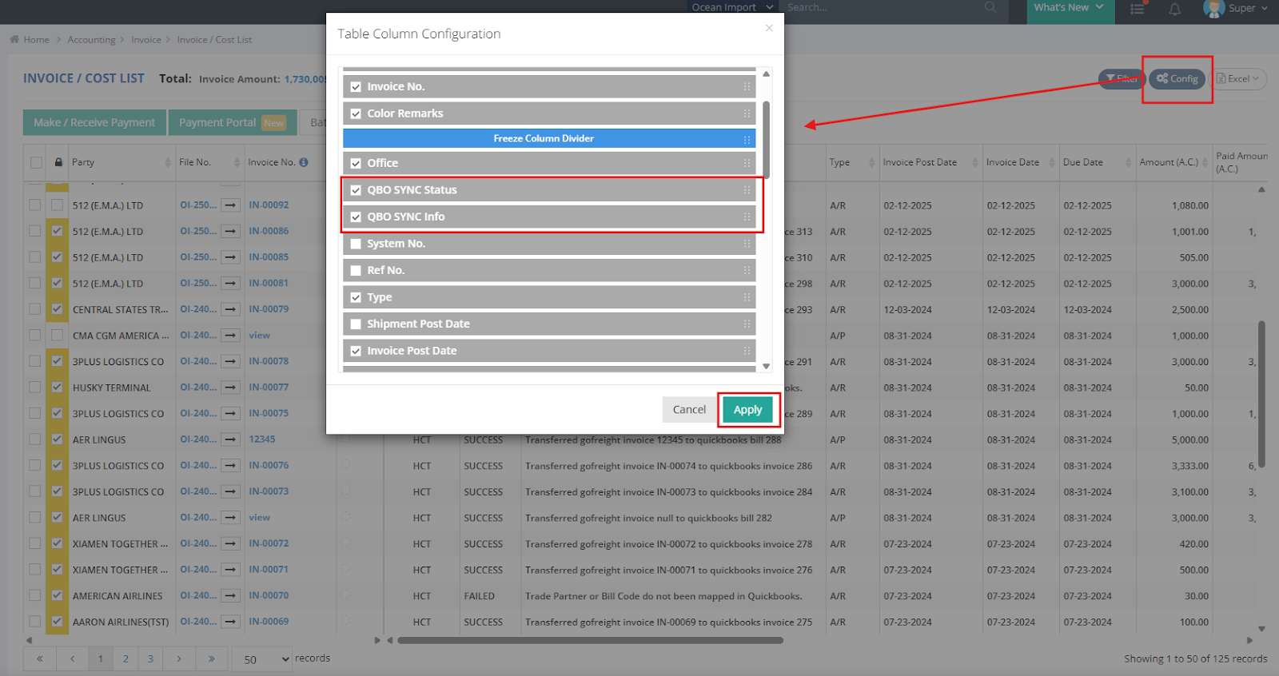
Task: Check the Shipment Post Date checkbox
Action: [x=356, y=324]
